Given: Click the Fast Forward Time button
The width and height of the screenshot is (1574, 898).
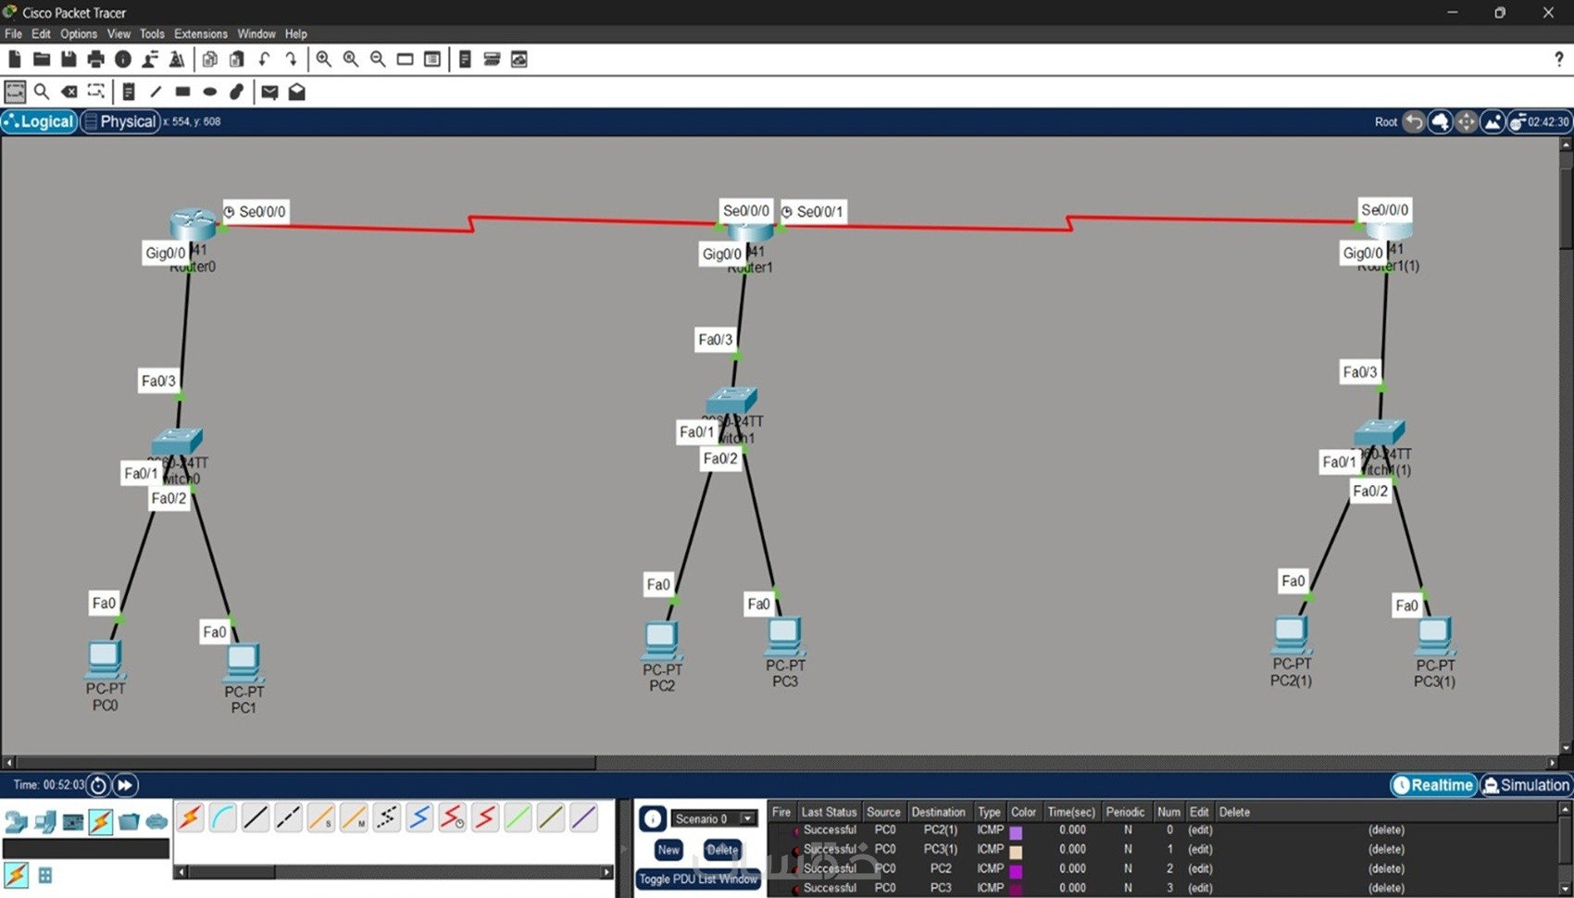Looking at the screenshot, I should click(x=125, y=785).
